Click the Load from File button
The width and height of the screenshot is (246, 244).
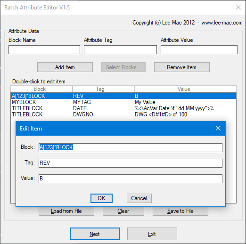66,211
